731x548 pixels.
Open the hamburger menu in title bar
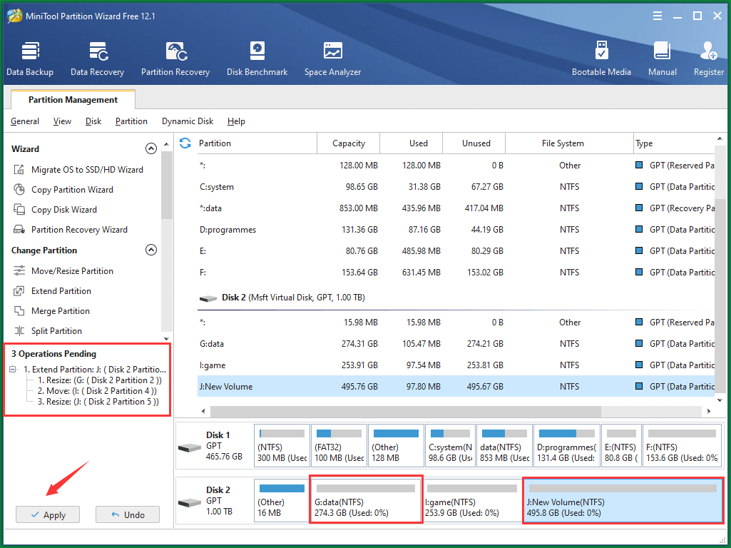click(x=658, y=16)
